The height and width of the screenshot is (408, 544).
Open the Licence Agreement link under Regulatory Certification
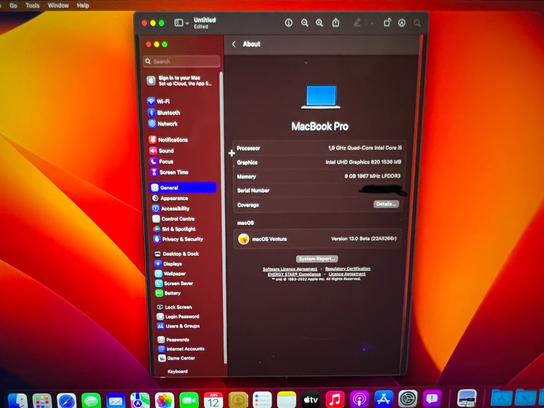pyautogui.click(x=347, y=274)
